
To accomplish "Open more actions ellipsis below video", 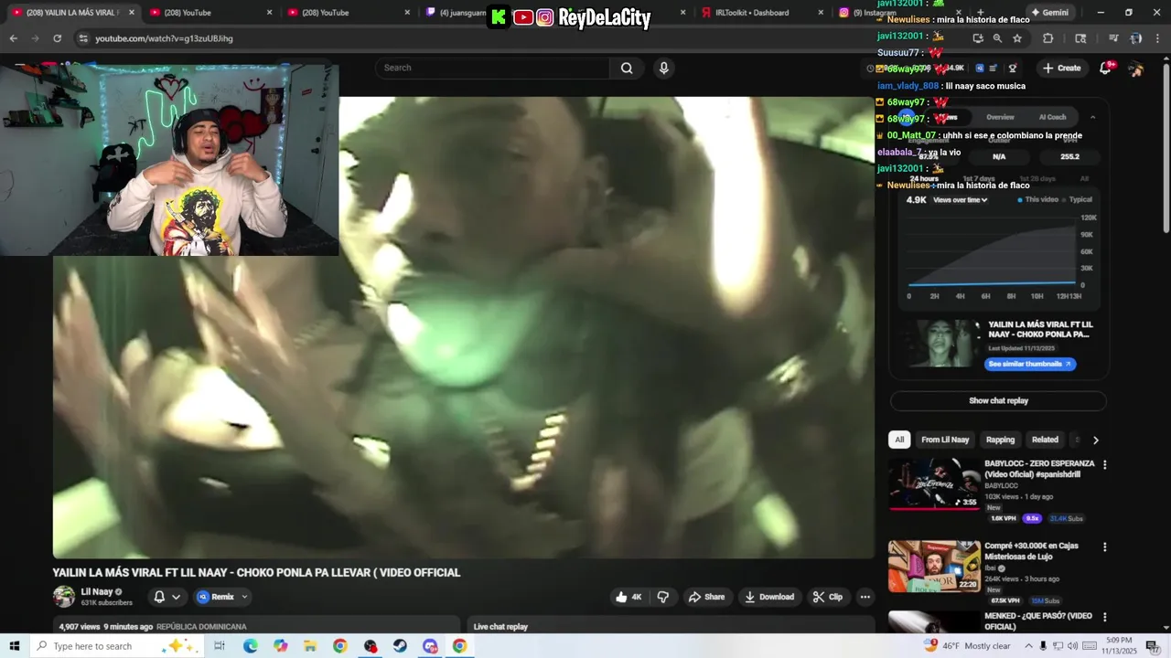I will point(865,597).
